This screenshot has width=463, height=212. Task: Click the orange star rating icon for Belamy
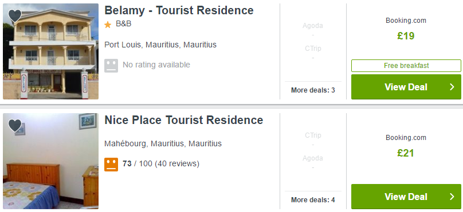pos(108,25)
